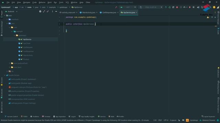Open the VCS menu

point(67,2)
